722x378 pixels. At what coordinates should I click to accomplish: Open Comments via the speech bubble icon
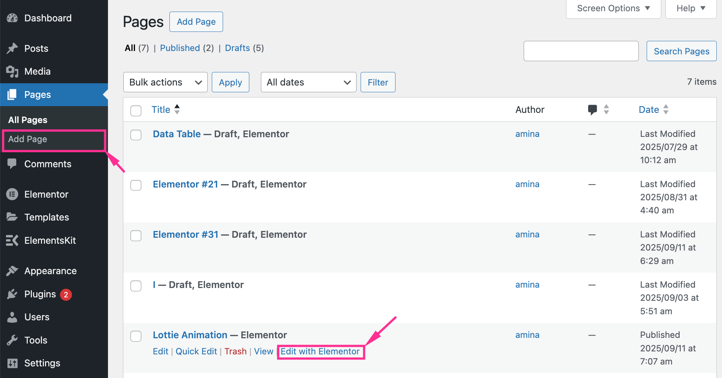(12, 164)
